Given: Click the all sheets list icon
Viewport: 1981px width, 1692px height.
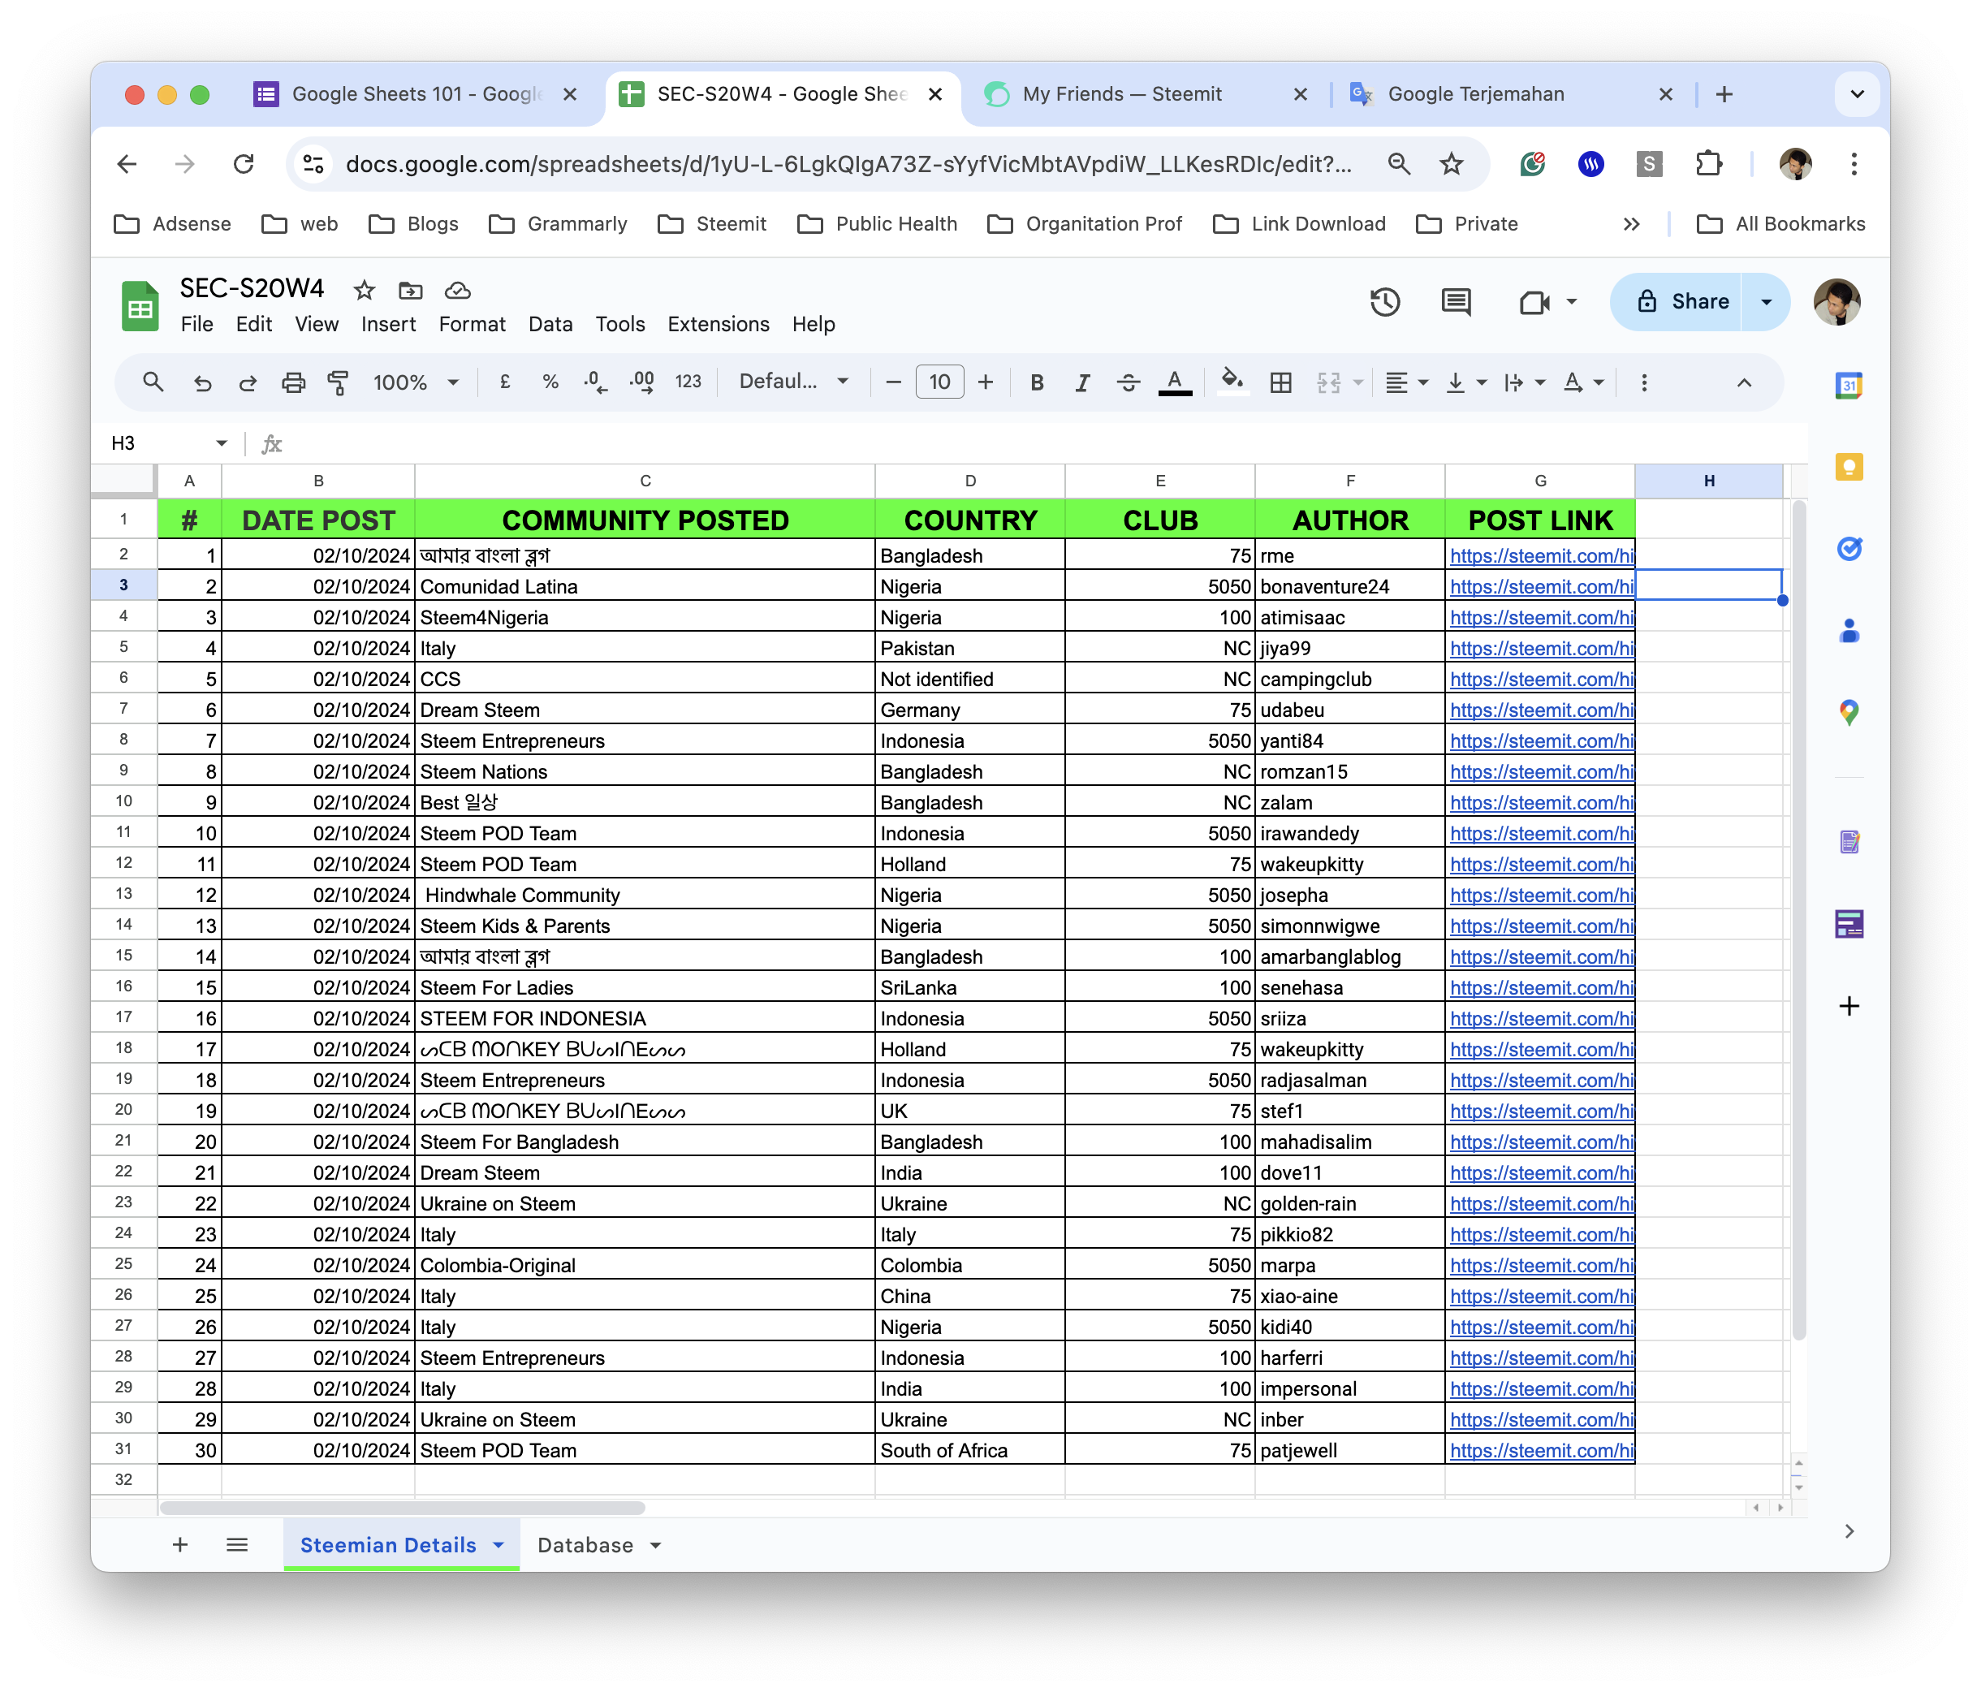Looking at the screenshot, I should click(x=237, y=1545).
